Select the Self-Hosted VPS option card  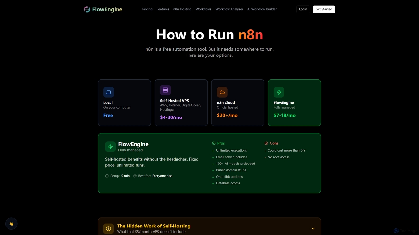coord(181,102)
